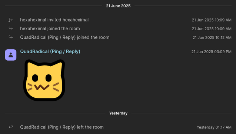Click the join arrow icon beside QuadRadical joined the room

point(11,37)
